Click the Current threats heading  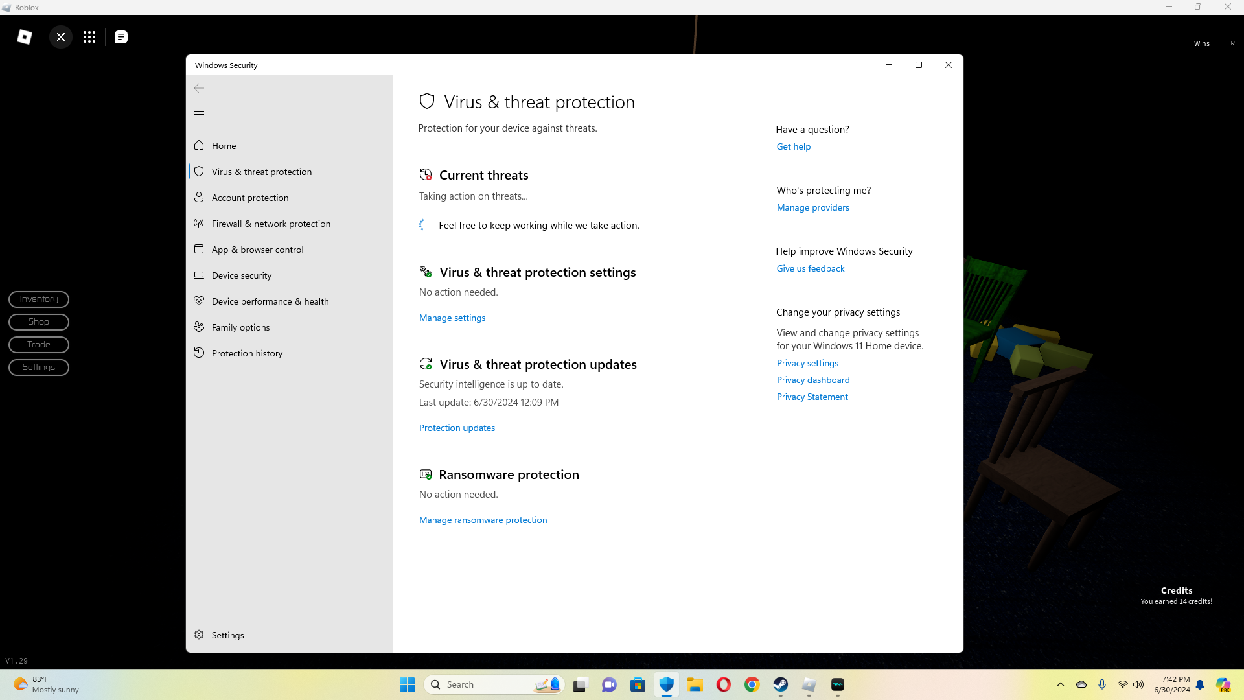pyautogui.click(x=483, y=175)
